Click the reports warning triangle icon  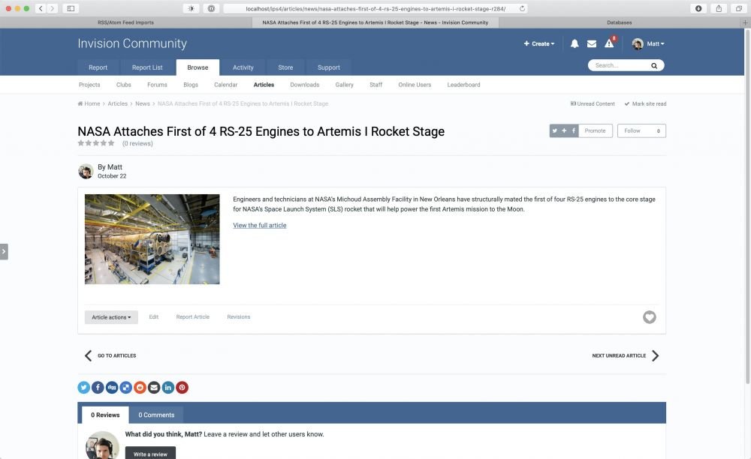click(609, 43)
